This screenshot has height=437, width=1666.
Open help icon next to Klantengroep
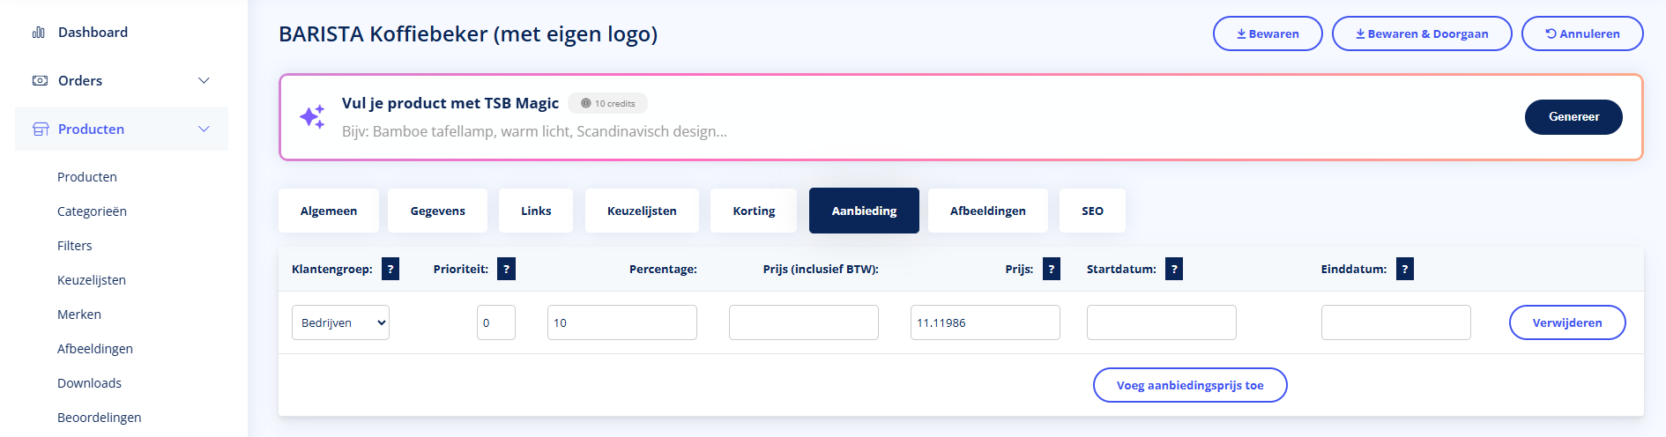click(x=390, y=270)
